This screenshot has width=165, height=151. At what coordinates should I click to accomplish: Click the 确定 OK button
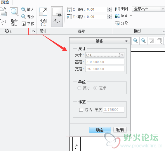tap(100, 130)
